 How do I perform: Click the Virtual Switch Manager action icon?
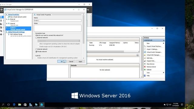point(145,52)
